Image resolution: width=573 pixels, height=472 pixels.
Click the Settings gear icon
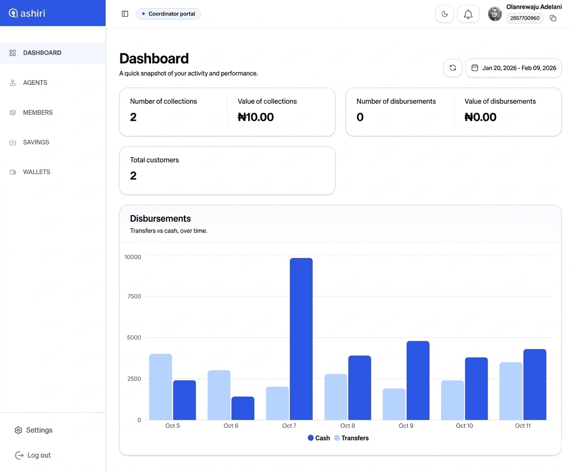click(x=18, y=430)
